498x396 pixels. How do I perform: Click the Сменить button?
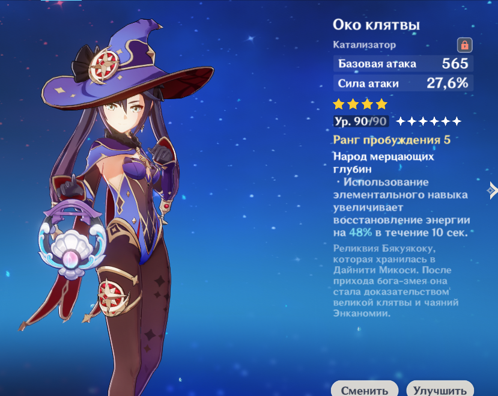click(x=365, y=389)
